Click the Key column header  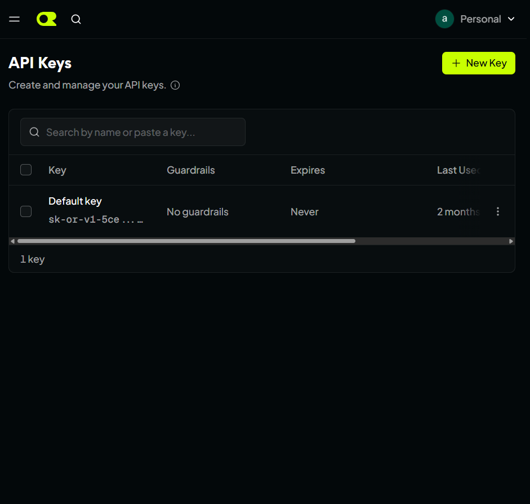pyautogui.click(x=57, y=170)
